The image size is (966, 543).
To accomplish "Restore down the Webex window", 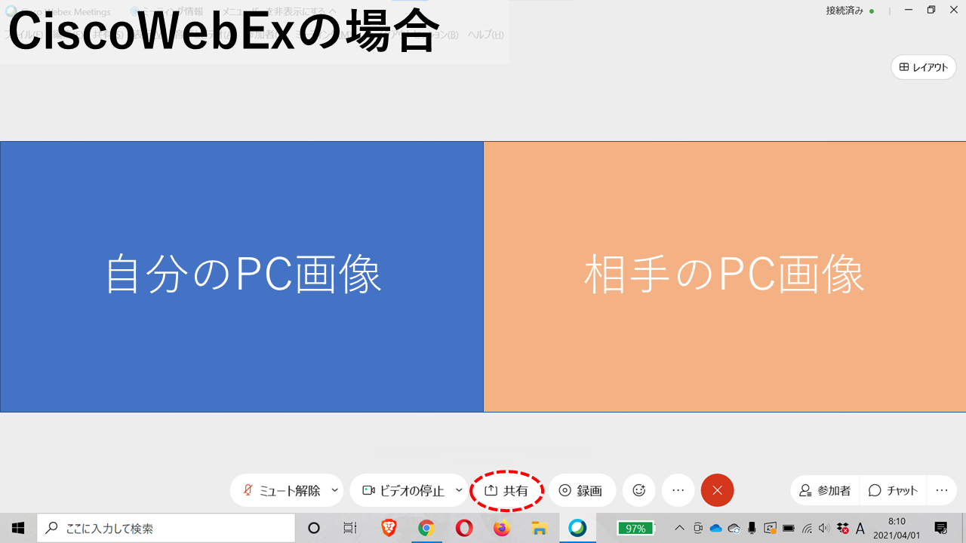I will click(931, 11).
